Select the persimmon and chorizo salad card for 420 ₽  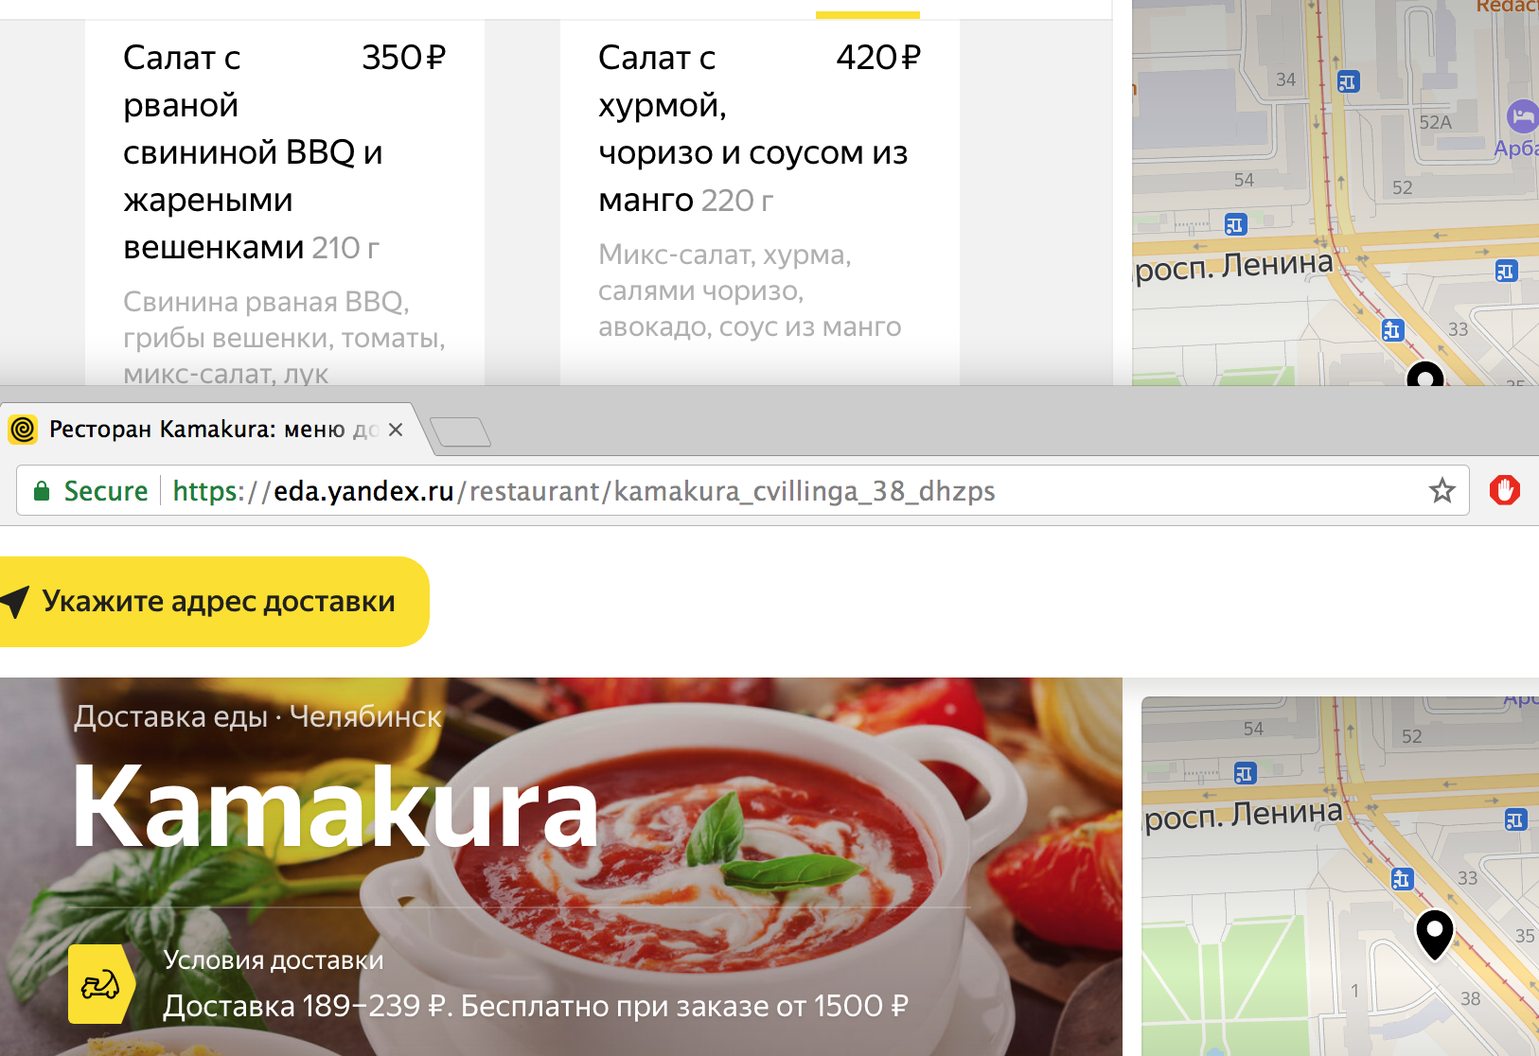pyautogui.click(x=760, y=202)
